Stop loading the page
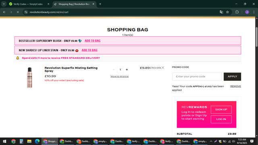The width and height of the screenshot is (258, 145). [18, 12]
